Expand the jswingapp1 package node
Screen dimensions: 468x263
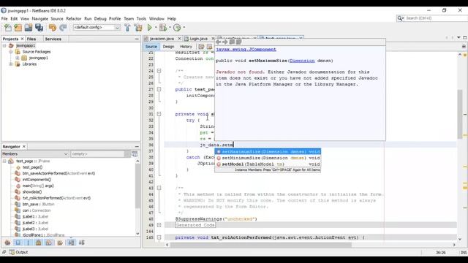pyautogui.click(x=17, y=58)
